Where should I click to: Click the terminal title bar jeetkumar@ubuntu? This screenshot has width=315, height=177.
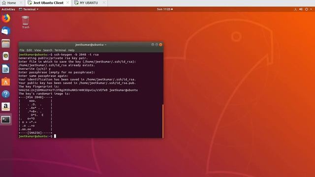91,45
